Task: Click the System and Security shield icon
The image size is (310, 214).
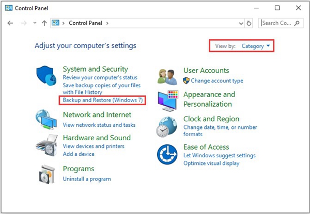Action: [x=47, y=76]
